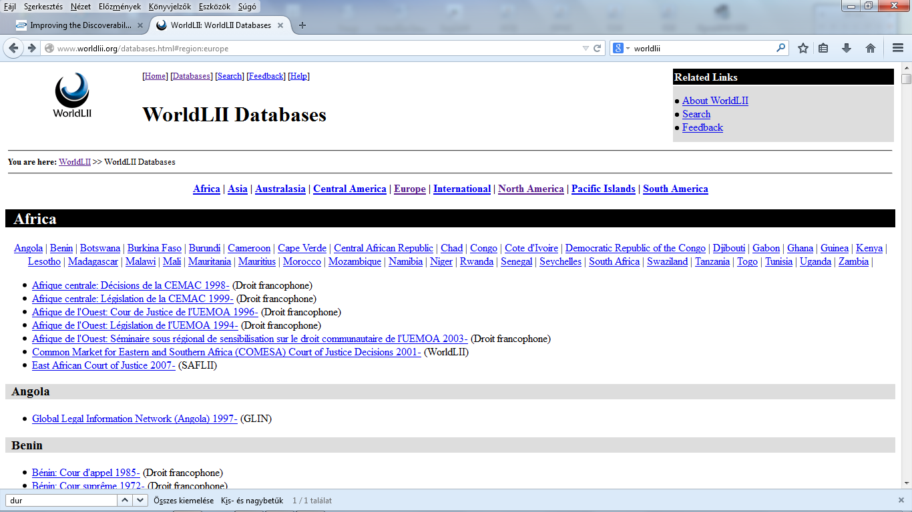Open the Fájl menu
This screenshot has height=512, width=912.
coord(10,7)
